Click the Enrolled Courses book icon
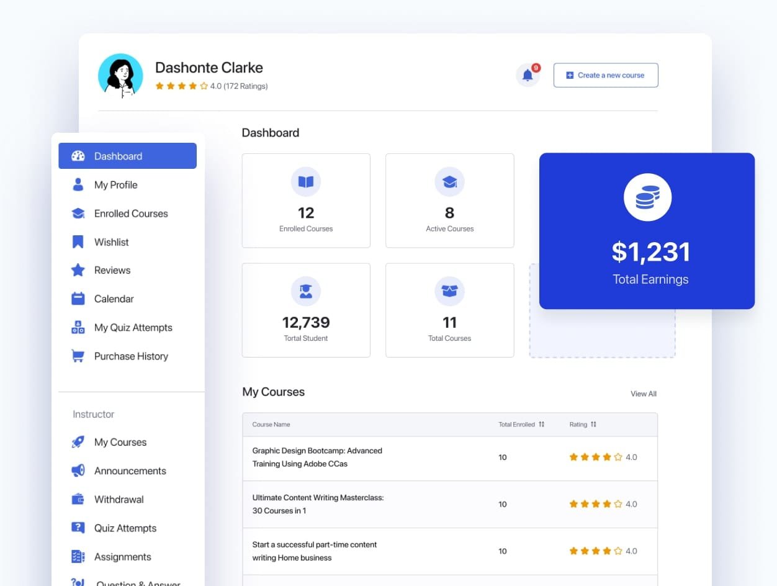The image size is (777, 586). pos(306,182)
